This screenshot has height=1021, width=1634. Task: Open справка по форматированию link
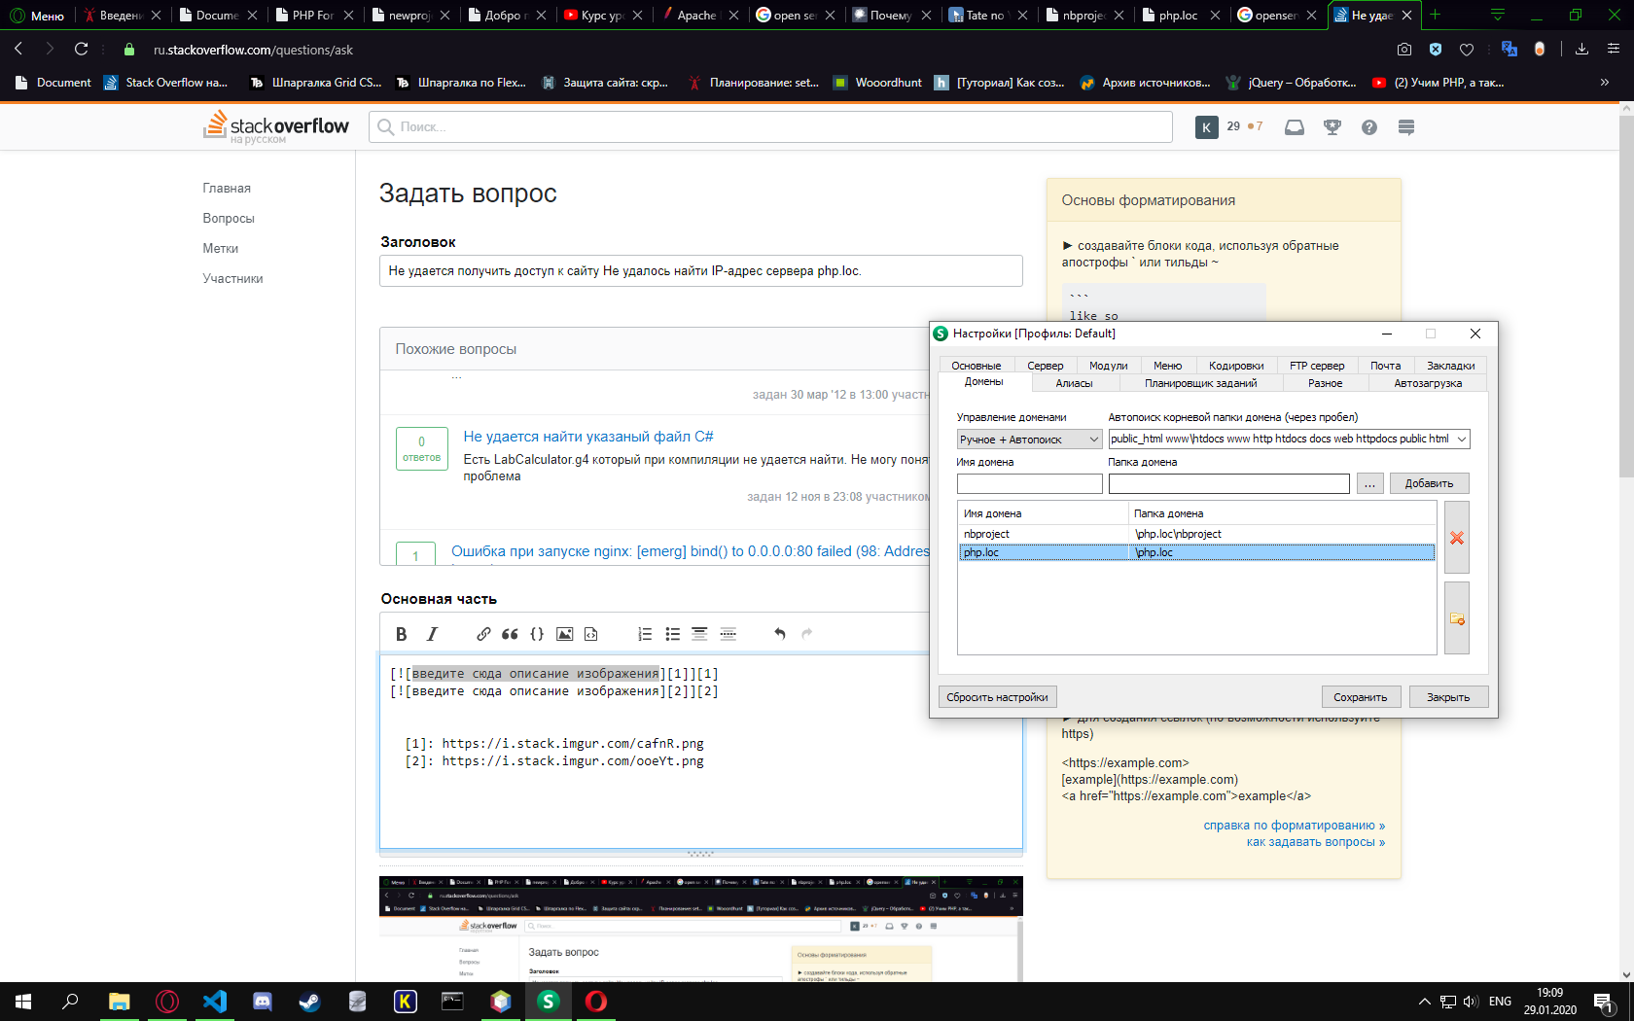1294,826
